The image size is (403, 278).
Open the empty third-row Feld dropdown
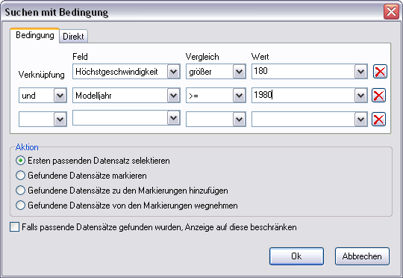click(x=173, y=118)
